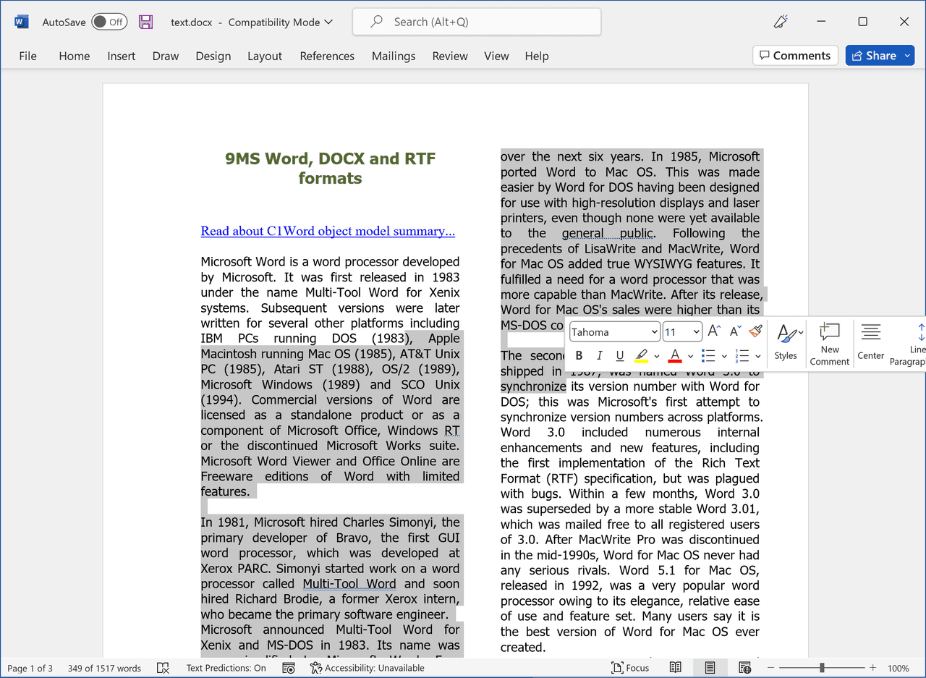Open the Layout ribbon tab
Viewport: 926px width, 678px height.
(265, 56)
